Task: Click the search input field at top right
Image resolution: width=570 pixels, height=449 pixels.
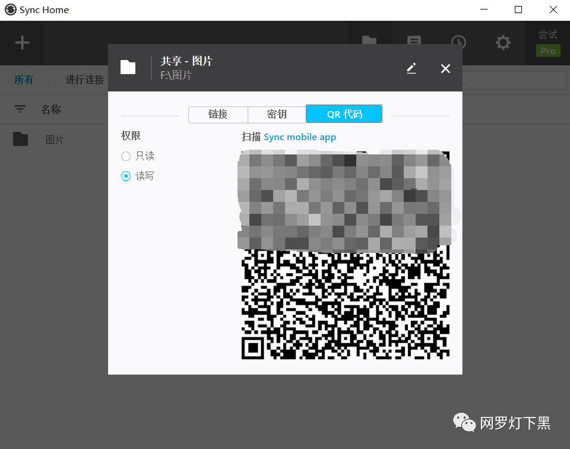Action: (514, 80)
